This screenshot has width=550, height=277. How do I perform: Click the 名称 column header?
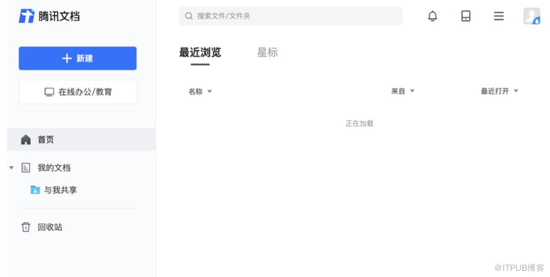coord(195,92)
